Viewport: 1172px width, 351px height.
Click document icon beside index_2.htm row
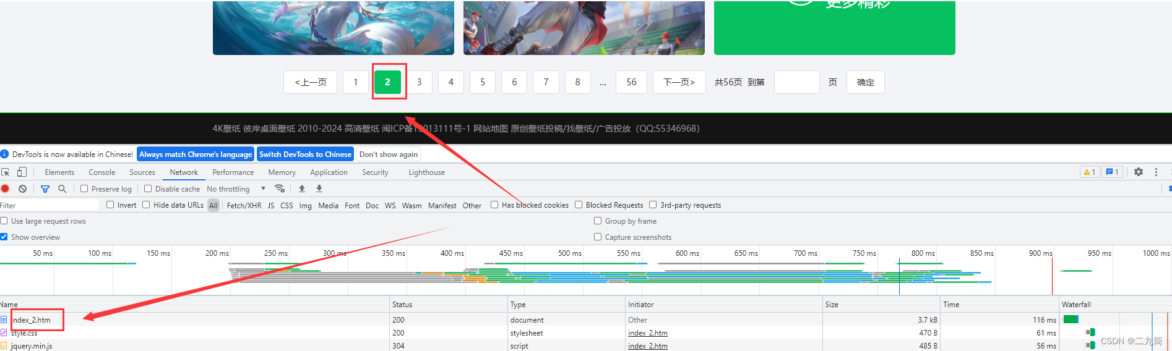(x=4, y=319)
